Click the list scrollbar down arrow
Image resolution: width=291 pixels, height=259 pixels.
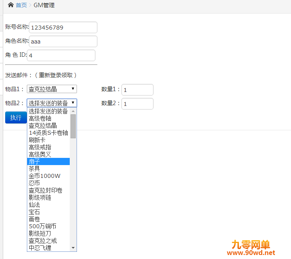coord(73,248)
